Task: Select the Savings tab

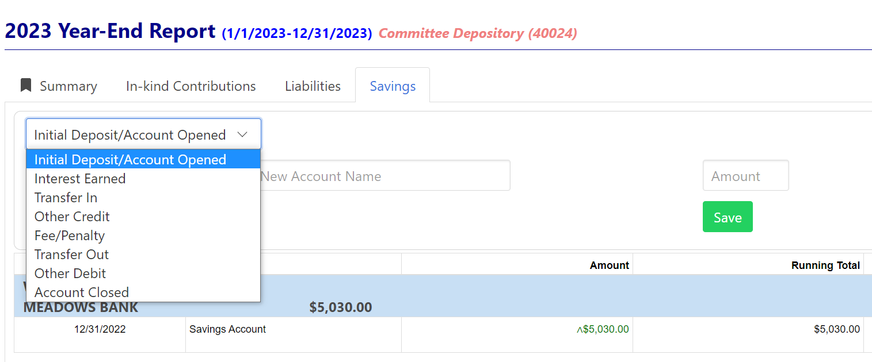Action: tap(393, 86)
